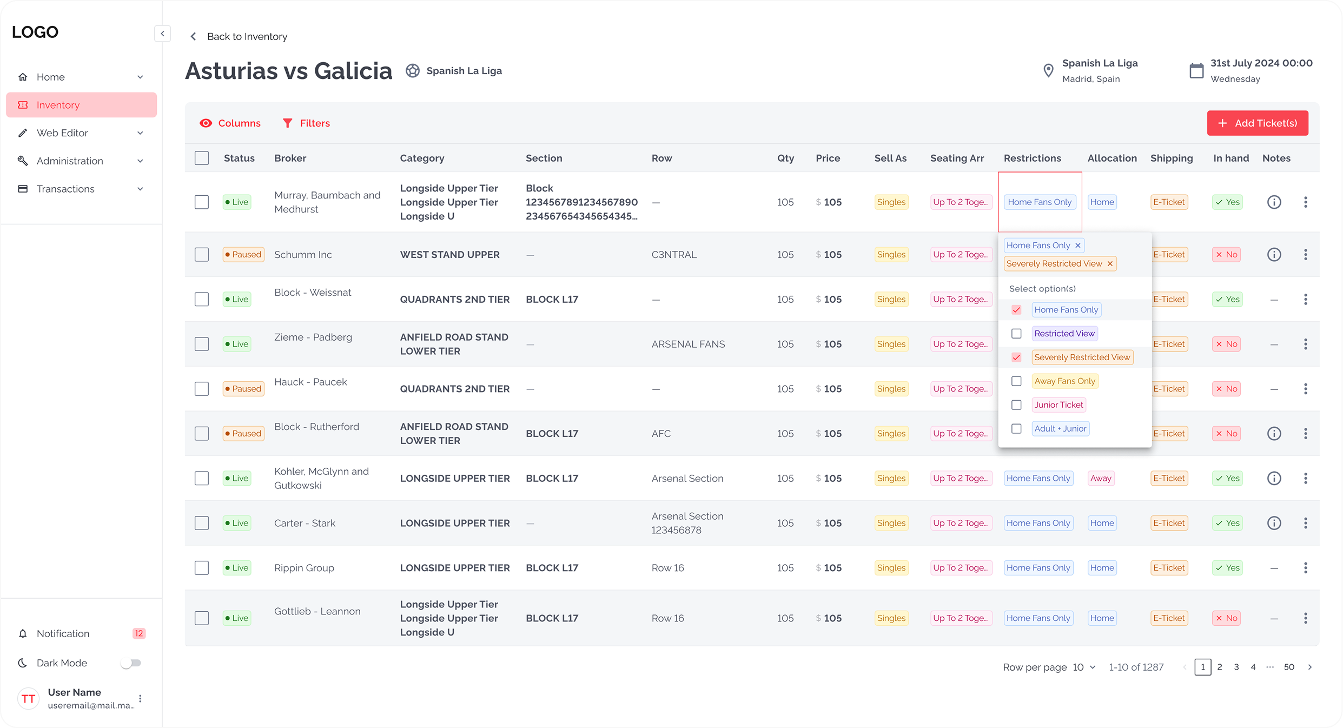Click the Filters funnel icon
The image size is (1343, 728).
tap(287, 123)
